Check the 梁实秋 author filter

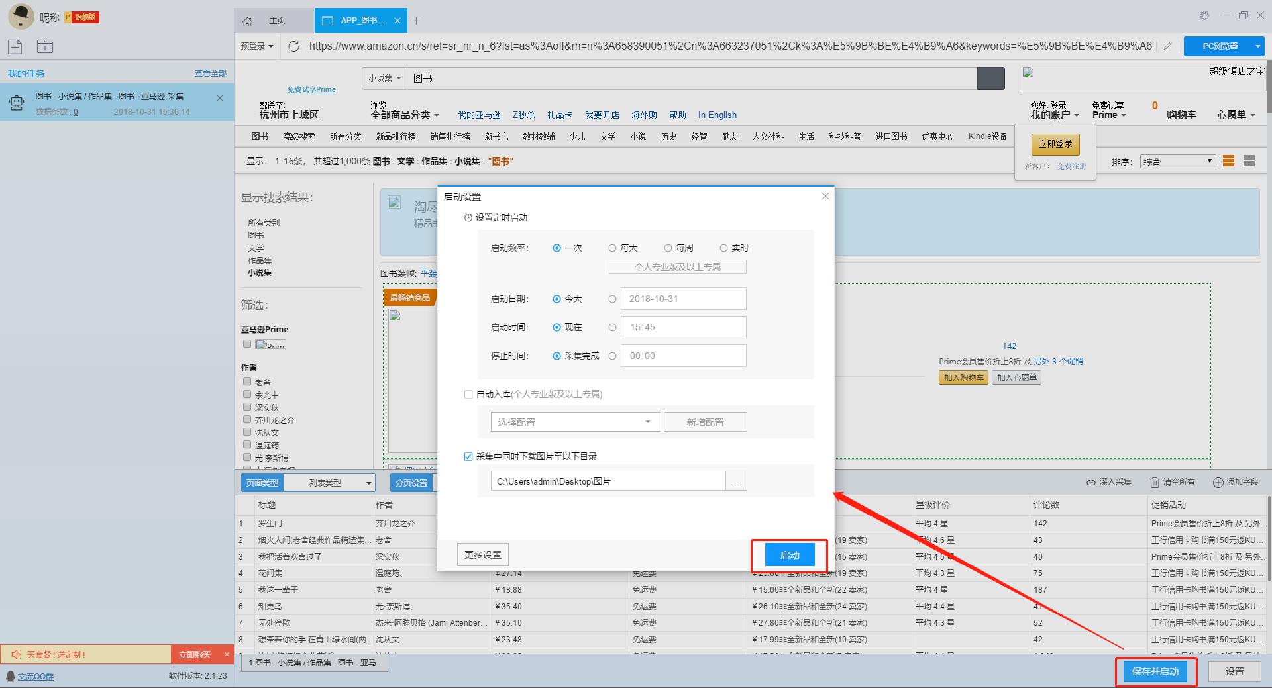pyautogui.click(x=247, y=407)
